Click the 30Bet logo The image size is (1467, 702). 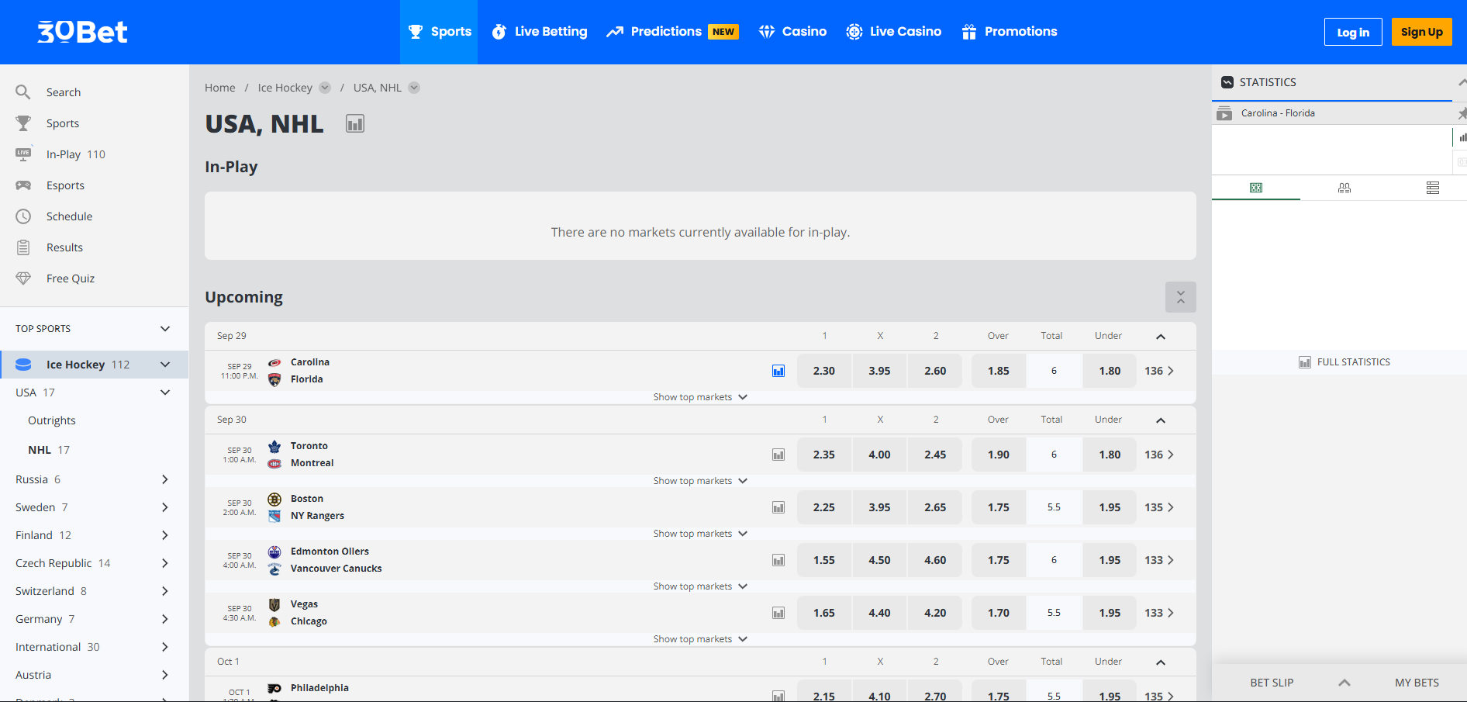[82, 32]
